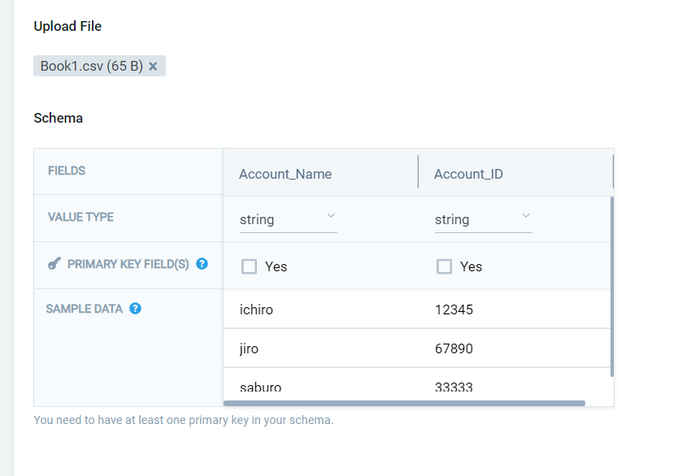Image resolution: width=678 pixels, height=476 pixels.
Task: Open the Account_ID value type dropdown
Action: (x=483, y=219)
